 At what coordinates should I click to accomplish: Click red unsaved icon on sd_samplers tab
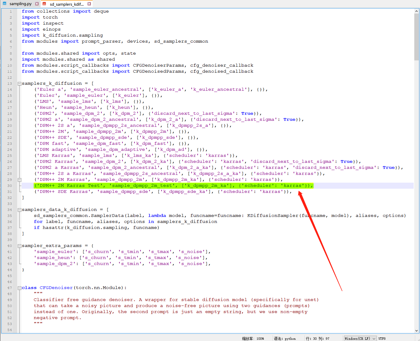point(45,4)
